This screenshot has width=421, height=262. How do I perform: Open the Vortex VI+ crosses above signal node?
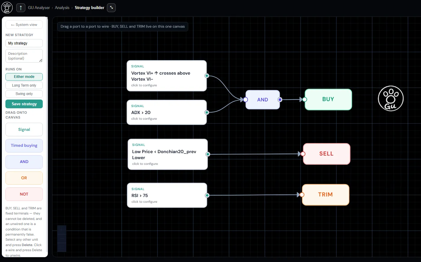point(167,76)
